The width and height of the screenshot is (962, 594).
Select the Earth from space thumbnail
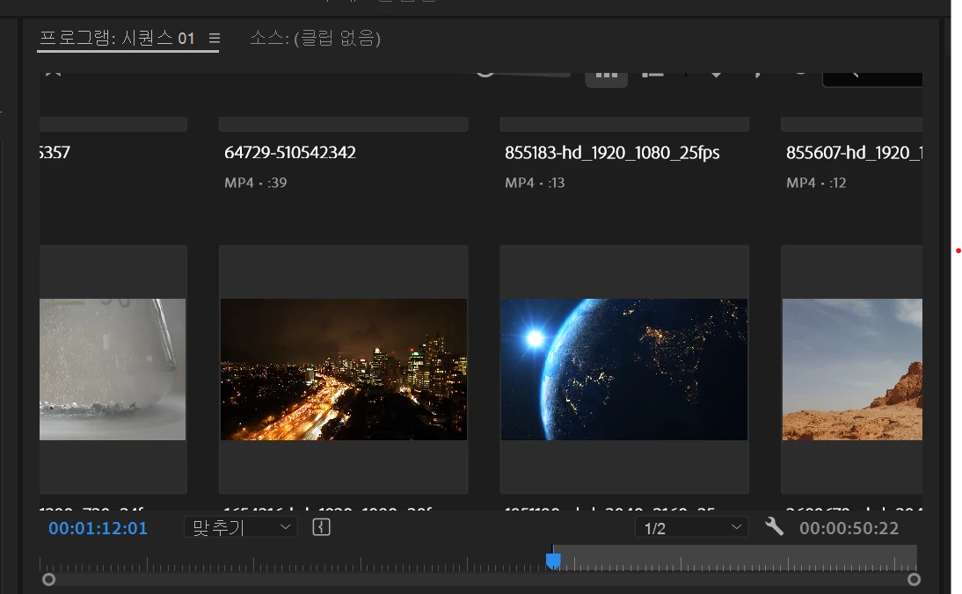click(624, 369)
